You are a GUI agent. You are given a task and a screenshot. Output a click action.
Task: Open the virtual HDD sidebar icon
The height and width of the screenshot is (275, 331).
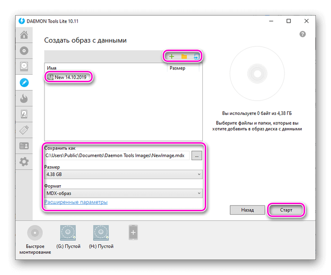(24, 114)
